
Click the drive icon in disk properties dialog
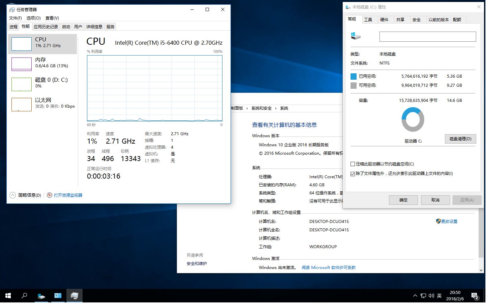(x=355, y=36)
